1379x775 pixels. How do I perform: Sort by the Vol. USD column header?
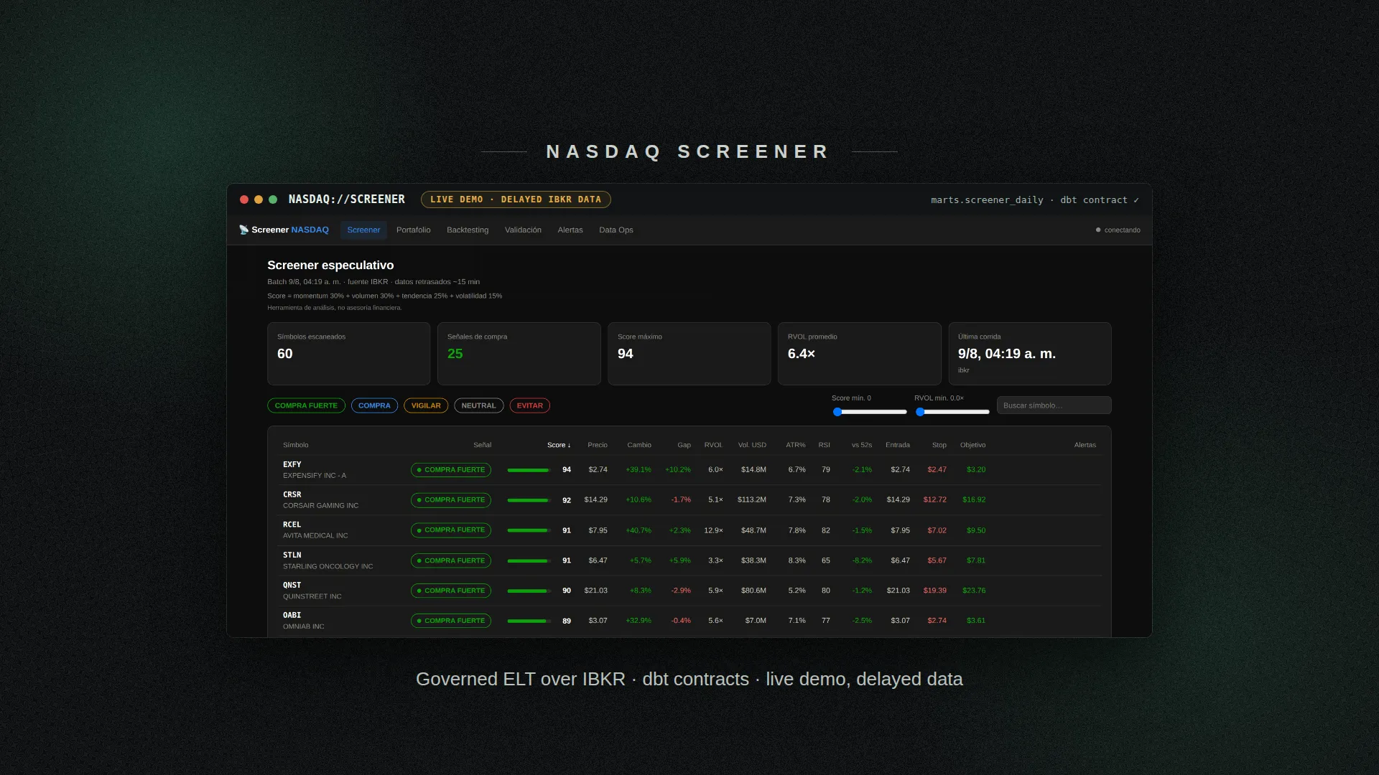pos(752,446)
